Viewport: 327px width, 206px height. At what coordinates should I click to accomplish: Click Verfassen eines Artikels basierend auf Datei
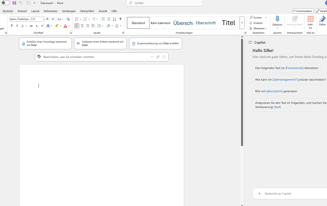tap(100, 43)
